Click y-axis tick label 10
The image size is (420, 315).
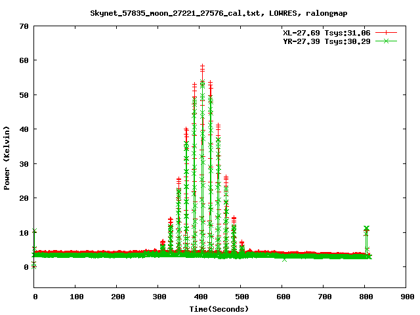[x=24, y=233]
